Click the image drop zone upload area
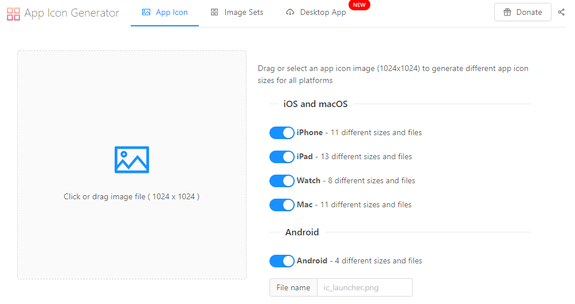 (x=132, y=165)
